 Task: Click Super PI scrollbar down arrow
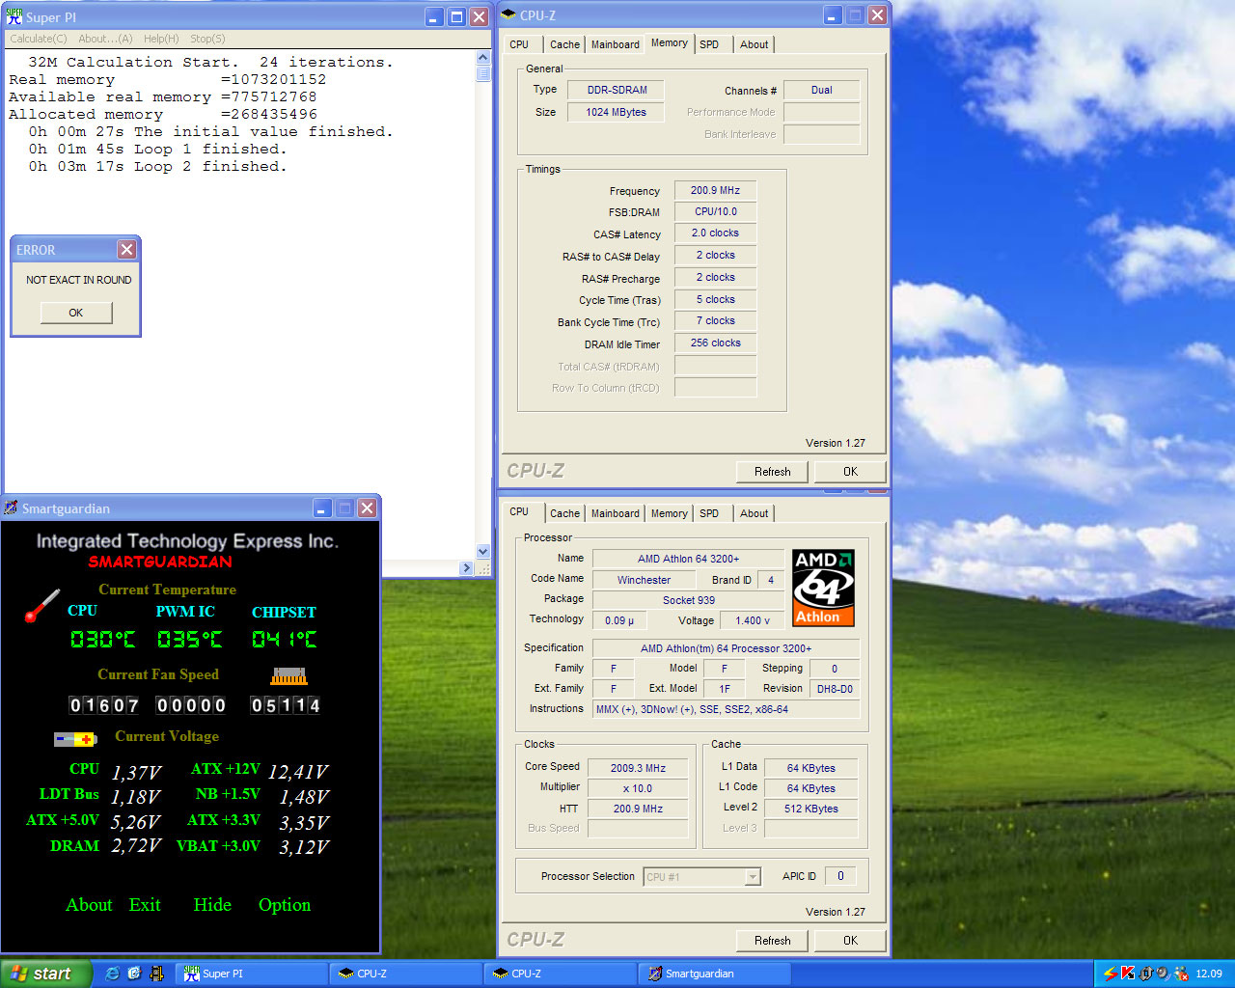click(x=483, y=552)
